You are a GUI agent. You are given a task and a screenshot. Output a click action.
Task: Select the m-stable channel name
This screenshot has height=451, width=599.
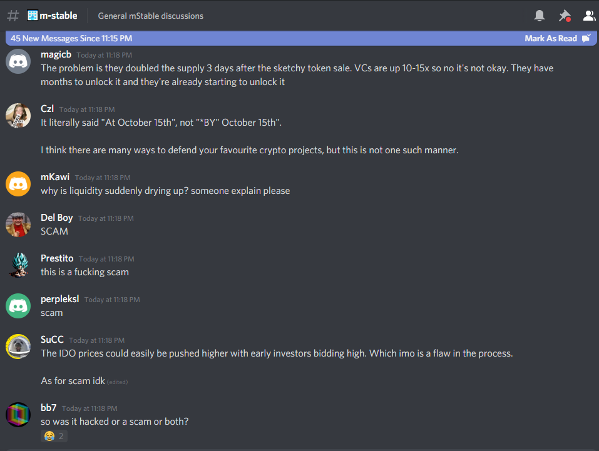click(x=58, y=16)
